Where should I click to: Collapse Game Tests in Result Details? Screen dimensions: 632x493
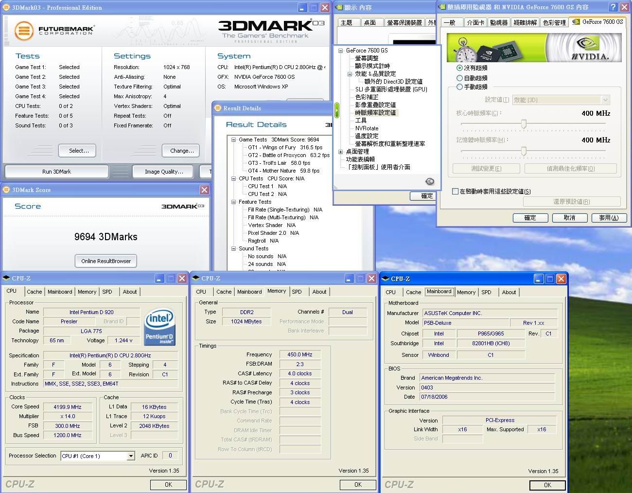pos(233,140)
